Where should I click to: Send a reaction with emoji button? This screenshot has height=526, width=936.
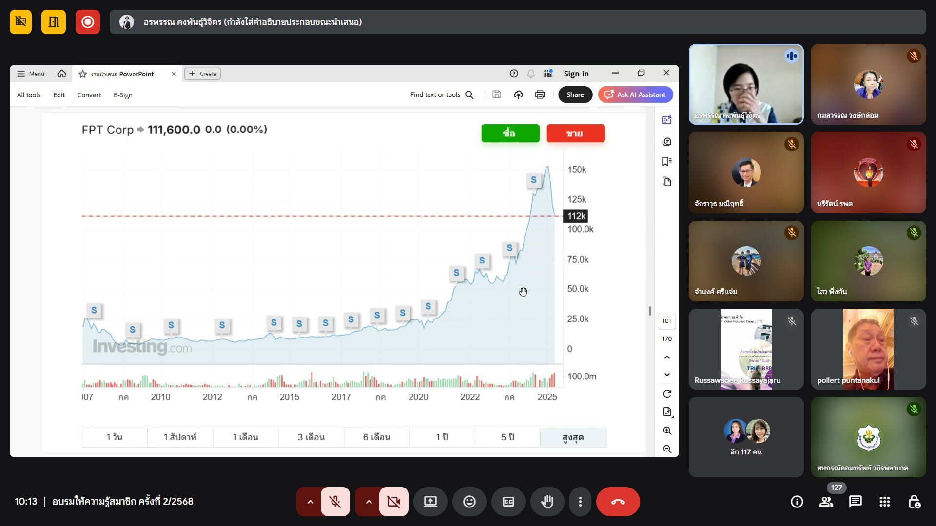pos(469,502)
